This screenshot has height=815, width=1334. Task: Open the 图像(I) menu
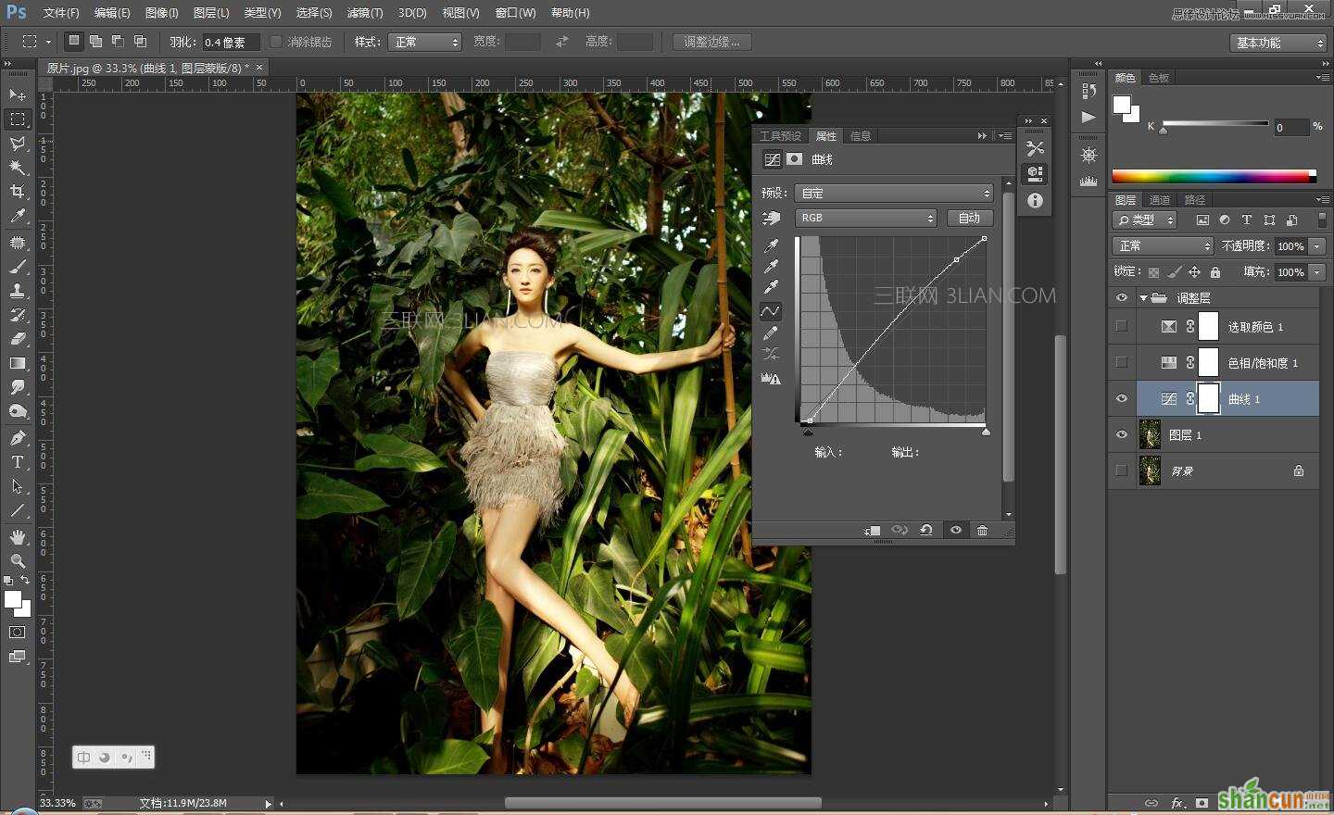coord(161,13)
